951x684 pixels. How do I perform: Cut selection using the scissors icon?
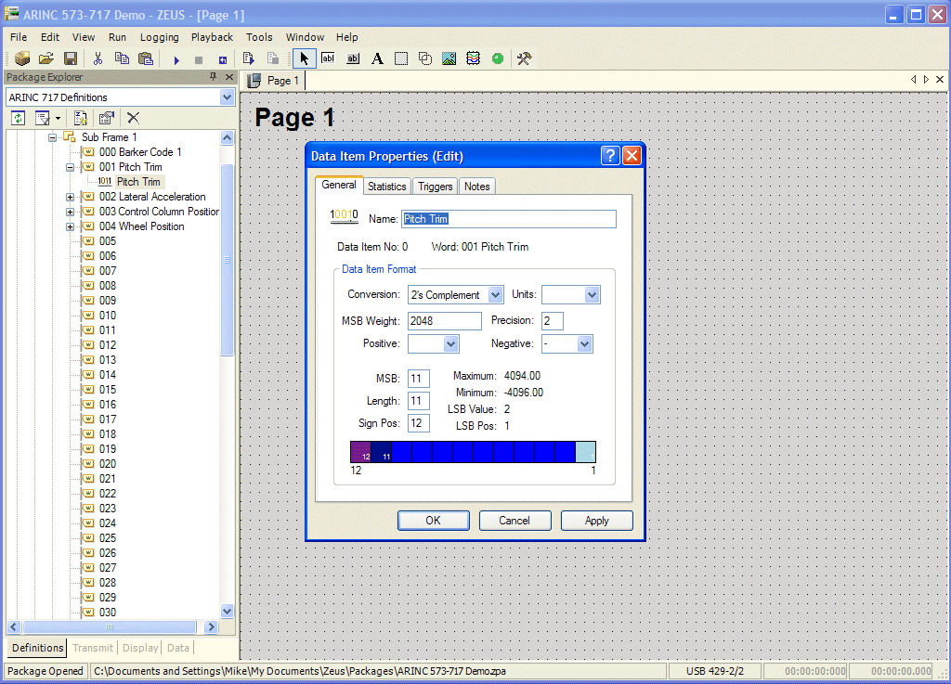[98, 58]
